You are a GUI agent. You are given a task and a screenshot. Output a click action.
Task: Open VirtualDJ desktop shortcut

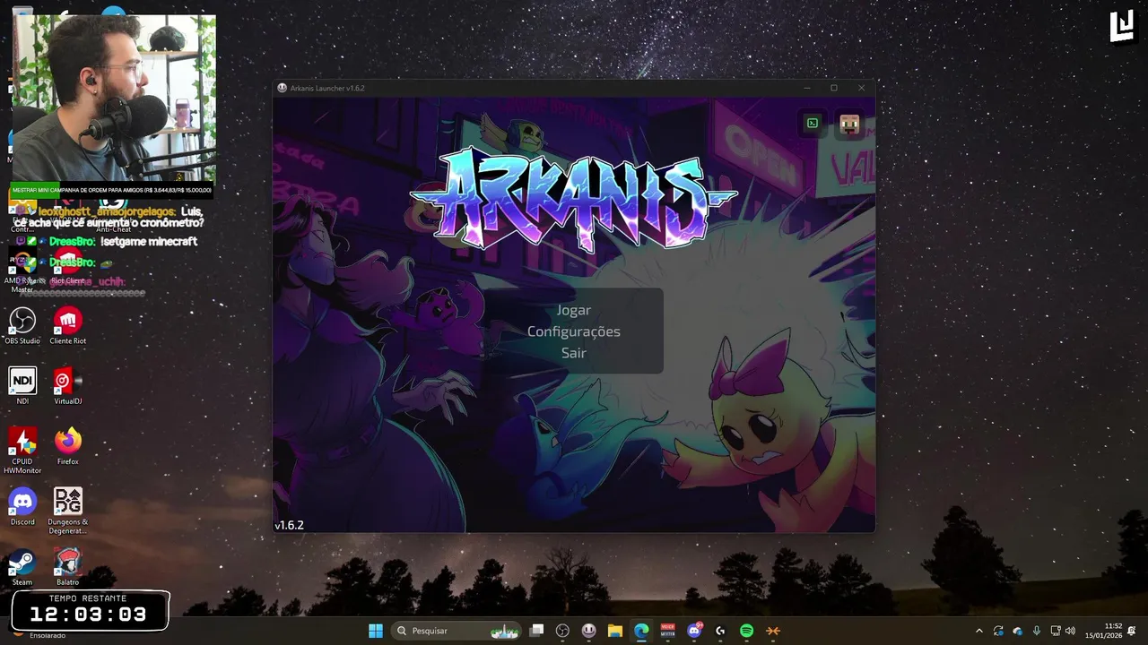68,386
